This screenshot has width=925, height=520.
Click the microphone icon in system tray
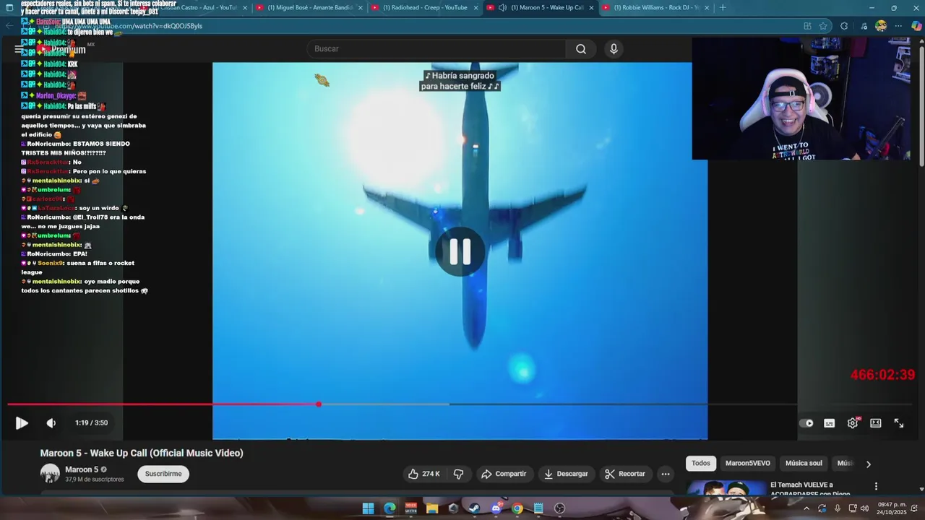coord(837,508)
